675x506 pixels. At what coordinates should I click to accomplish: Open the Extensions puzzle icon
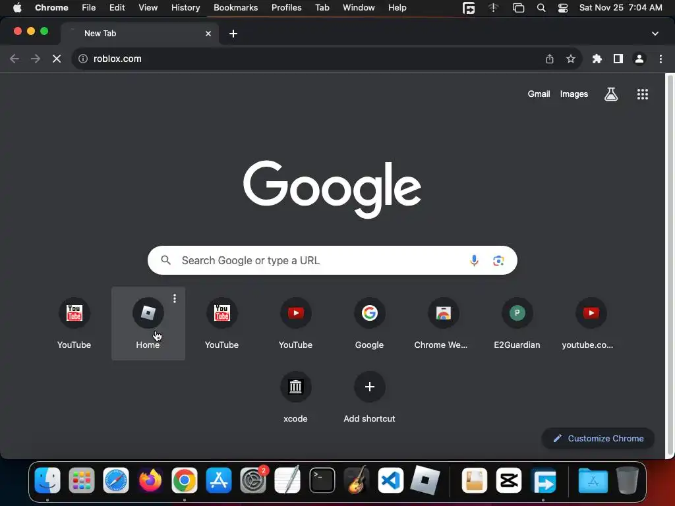pos(597,59)
